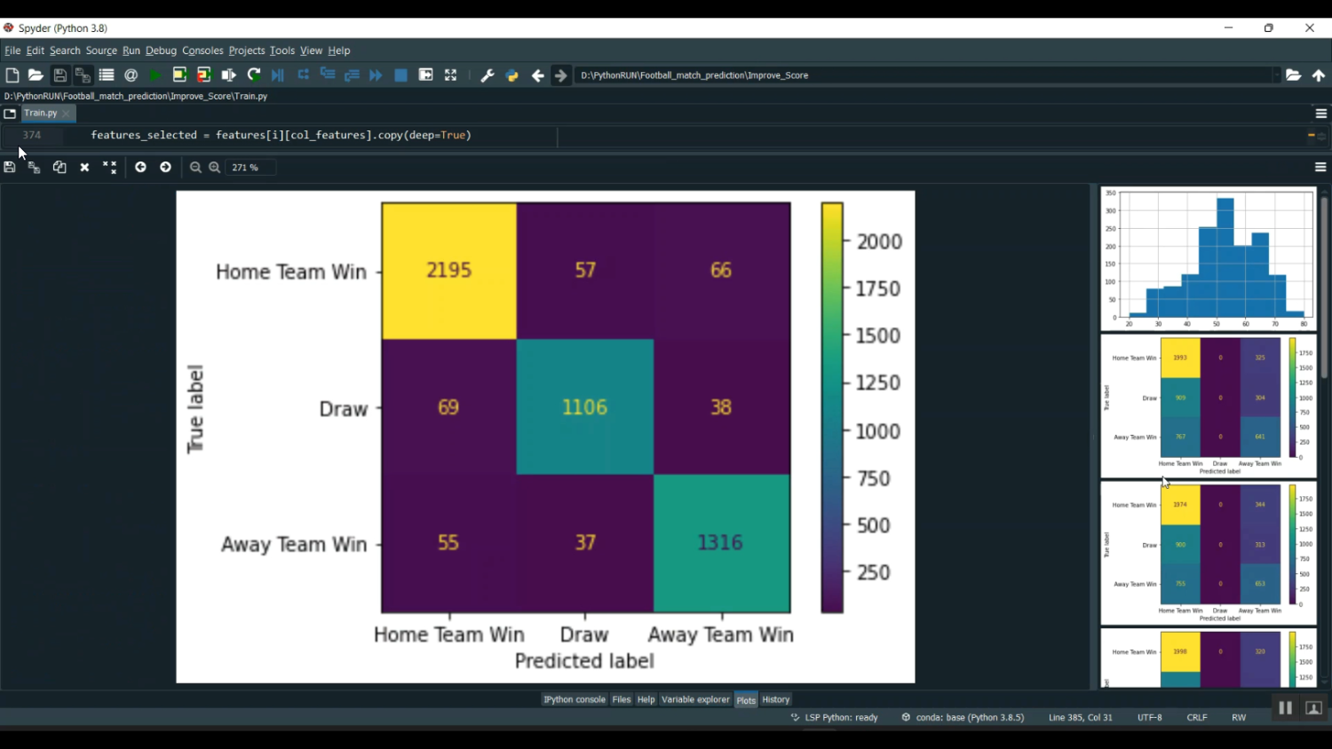Open the Python path manager icon
The image size is (1332, 749).
point(511,75)
